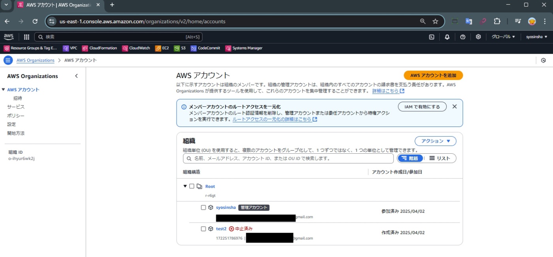553x257 pixels.
Task: Launch AWS CloudShell from the header
Action: [x=432, y=37]
